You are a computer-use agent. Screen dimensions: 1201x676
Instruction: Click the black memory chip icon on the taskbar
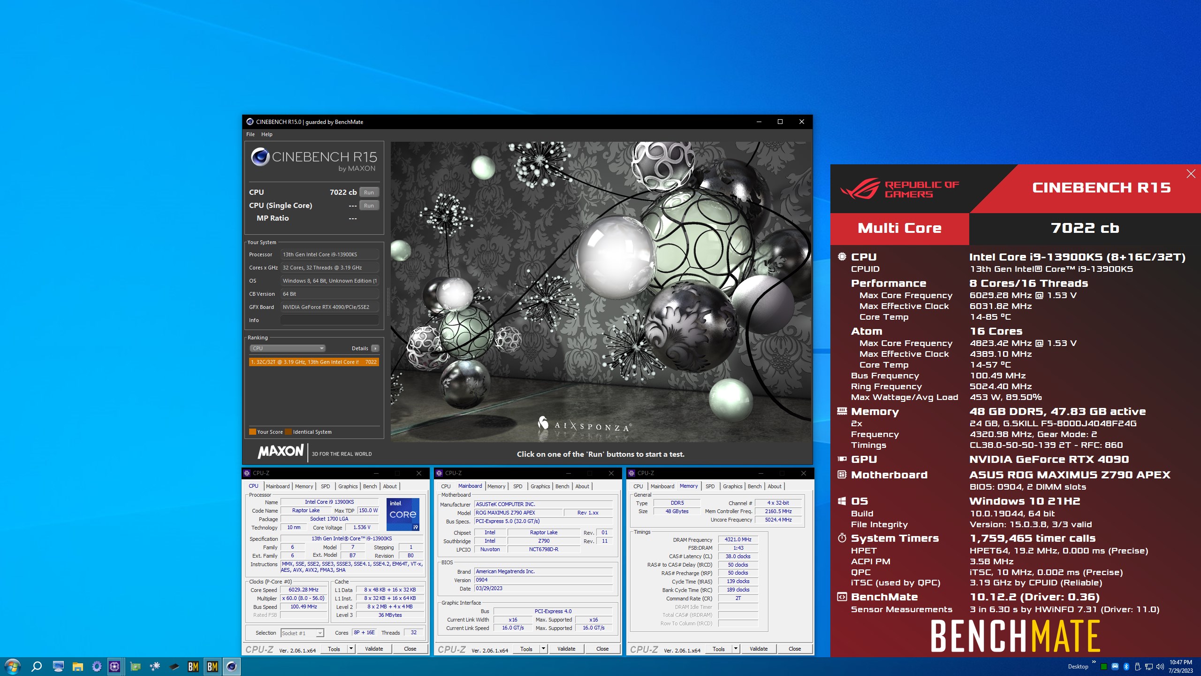[x=174, y=667]
